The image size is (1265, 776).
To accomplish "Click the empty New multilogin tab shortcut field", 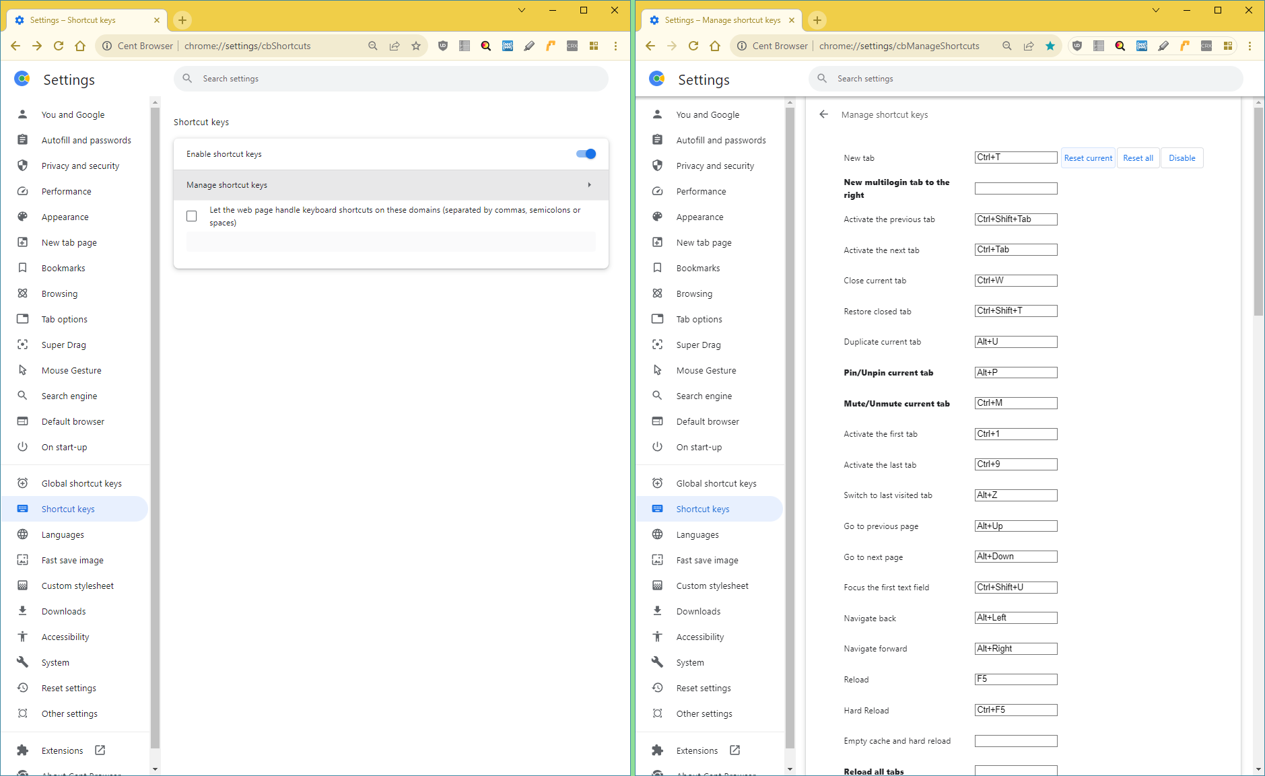I will (x=1016, y=188).
